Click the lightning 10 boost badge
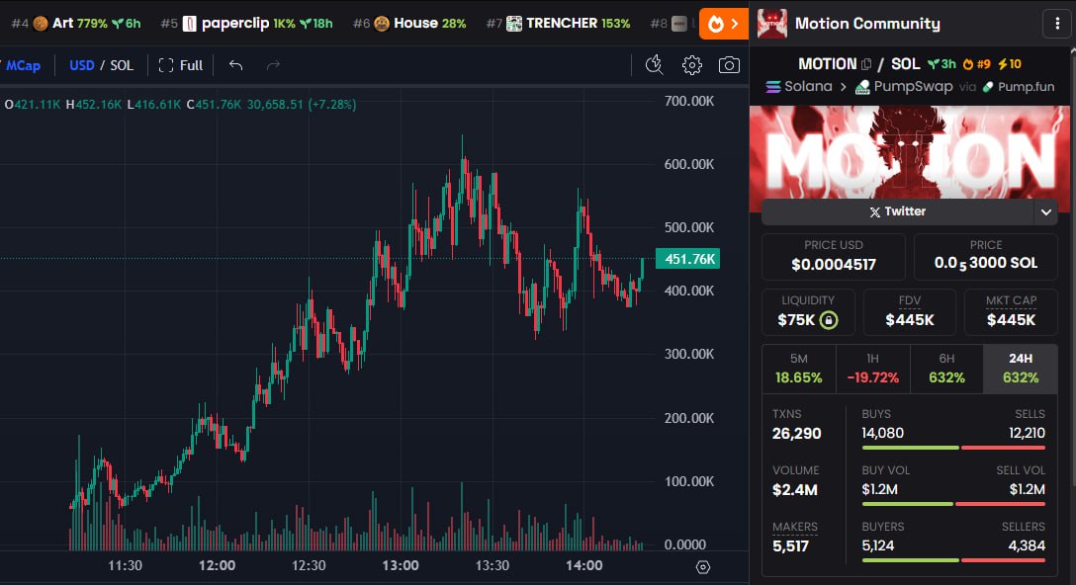 click(x=1010, y=64)
